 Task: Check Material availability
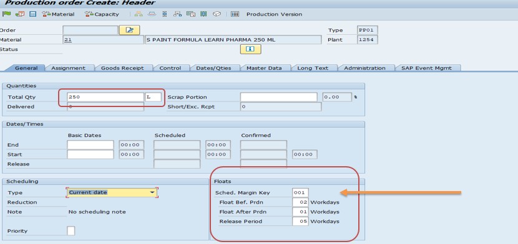[x=58, y=14]
